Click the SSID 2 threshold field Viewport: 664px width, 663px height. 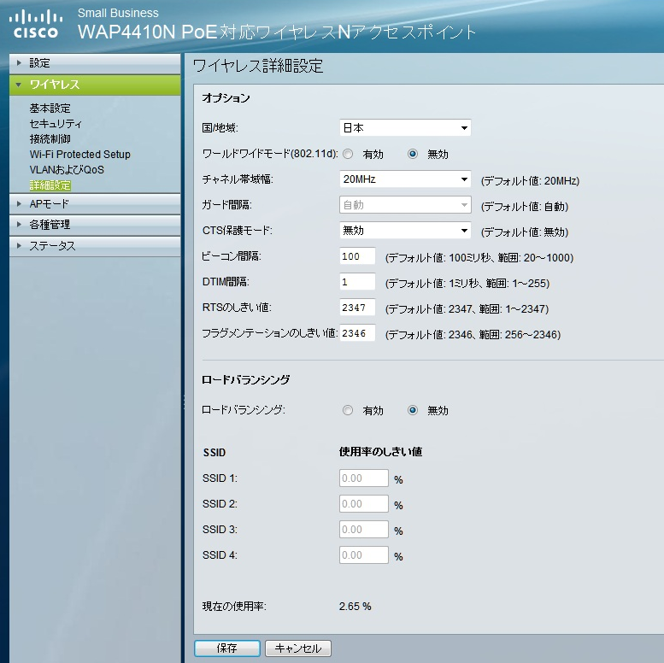(x=364, y=504)
